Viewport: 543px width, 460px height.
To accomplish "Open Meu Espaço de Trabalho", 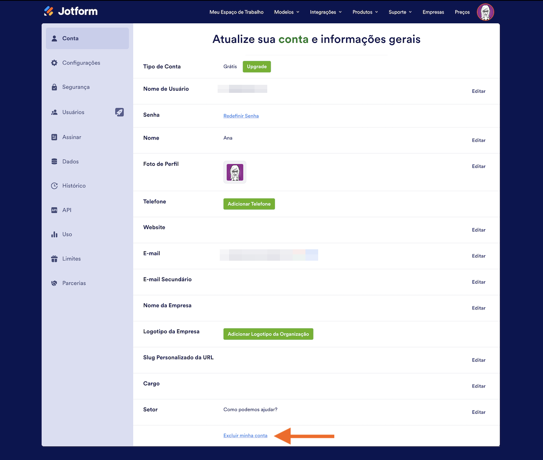I will coord(236,12).
